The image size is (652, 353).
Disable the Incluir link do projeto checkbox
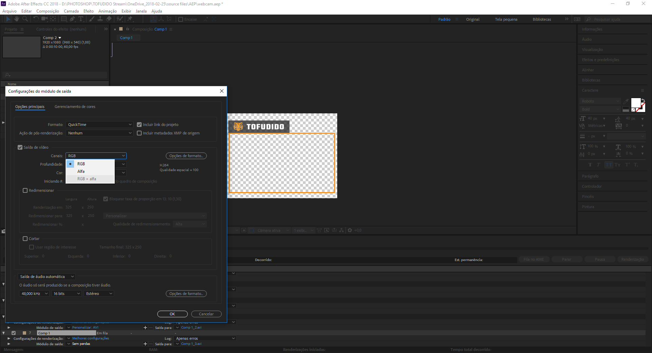coord(139,125)
